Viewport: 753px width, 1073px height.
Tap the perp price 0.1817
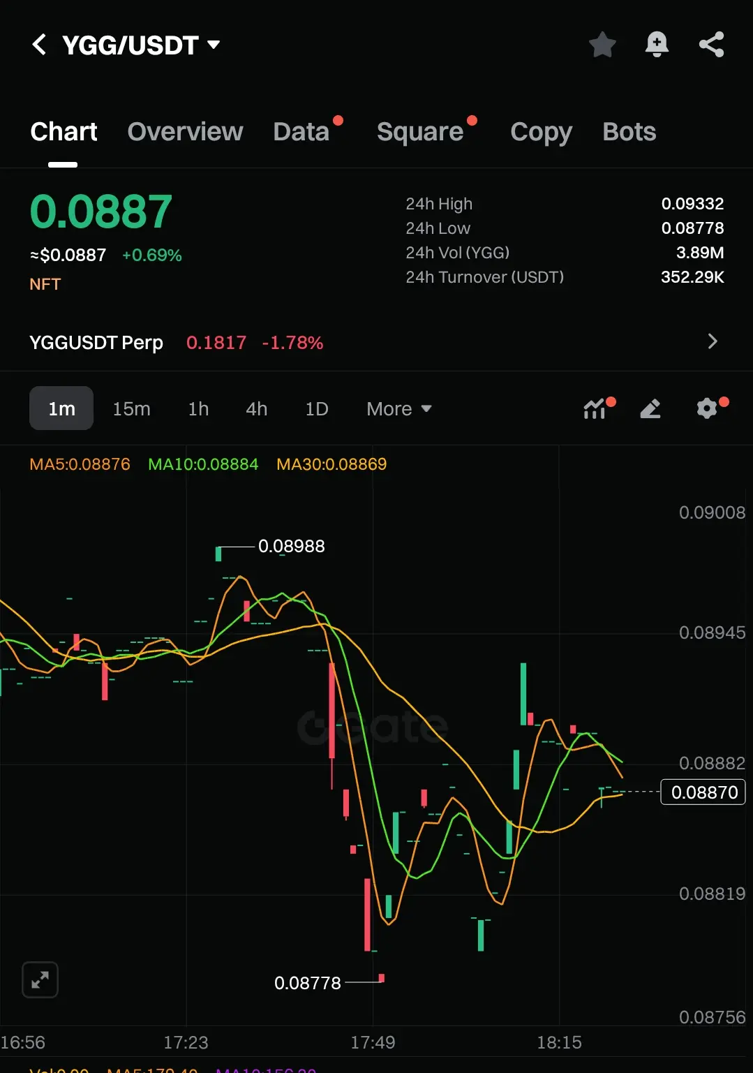216,343
